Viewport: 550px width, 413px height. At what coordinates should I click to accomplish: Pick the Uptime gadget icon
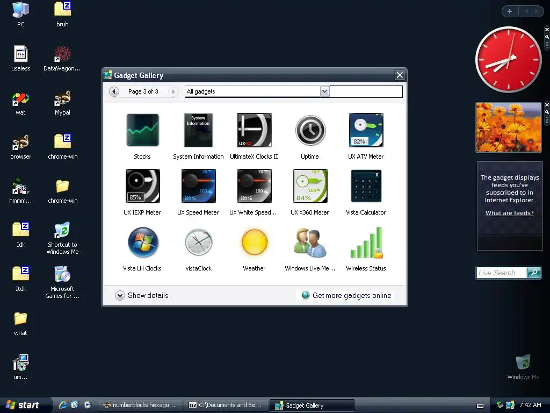click(x=310, y=130)
